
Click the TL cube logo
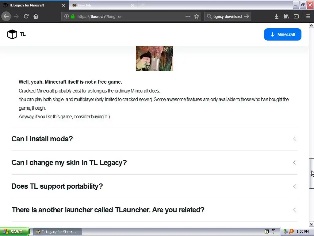pyautogui.click(x=12, y=34)
